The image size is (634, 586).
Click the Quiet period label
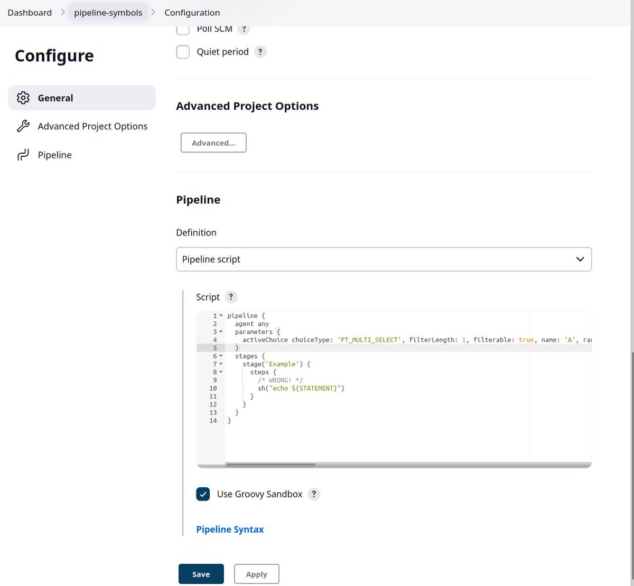[222, 52]
